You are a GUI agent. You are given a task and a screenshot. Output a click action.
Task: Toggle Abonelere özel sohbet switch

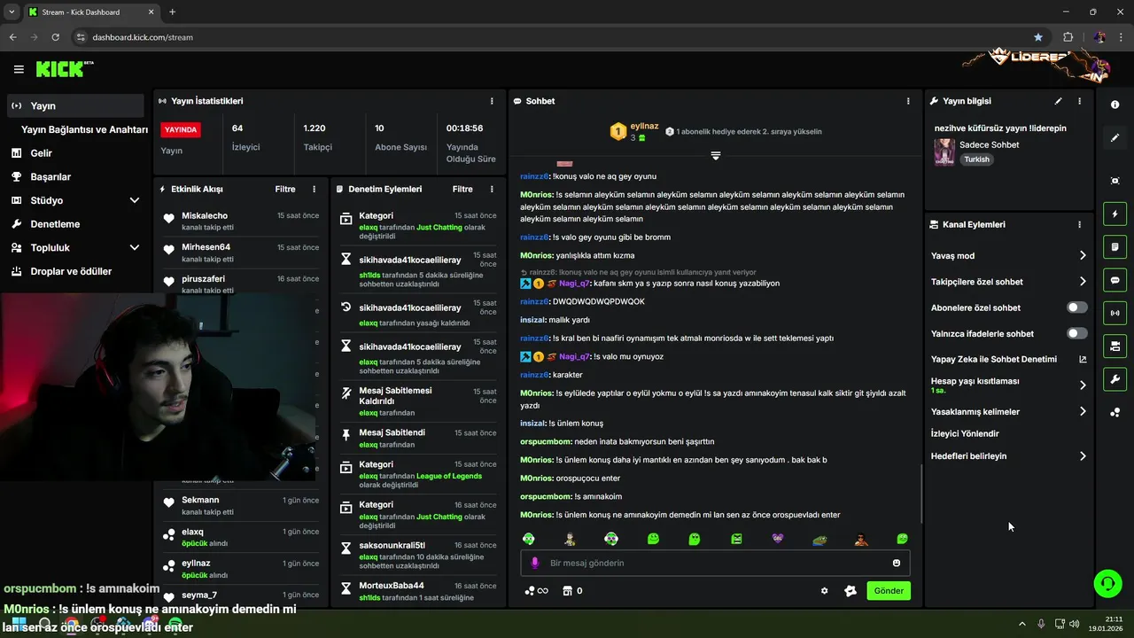[1077, 307]
